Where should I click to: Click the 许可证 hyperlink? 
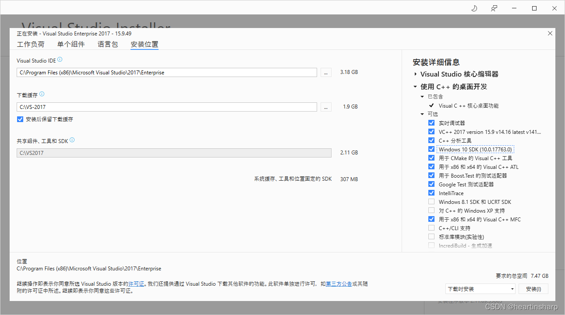[136, 283]
